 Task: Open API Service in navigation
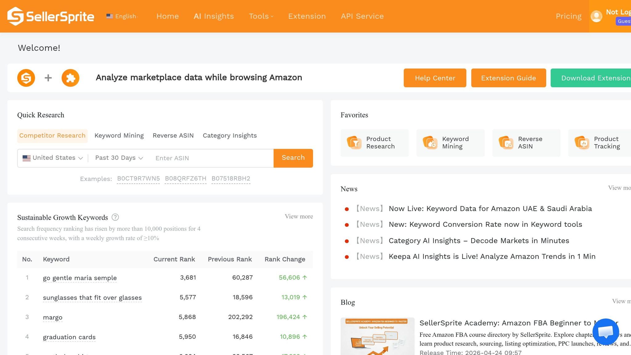point(362,16)
